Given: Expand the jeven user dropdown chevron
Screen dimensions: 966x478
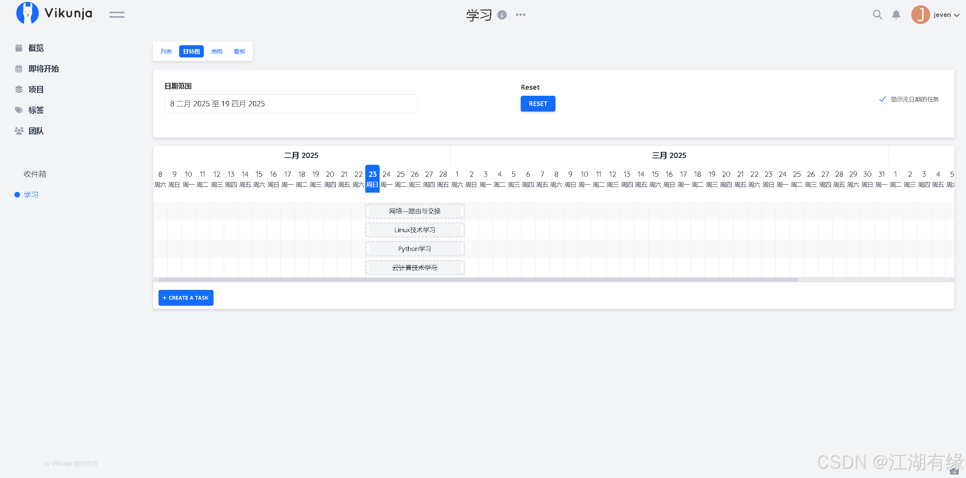Looking at the screenshot, I should coord(957,15).
